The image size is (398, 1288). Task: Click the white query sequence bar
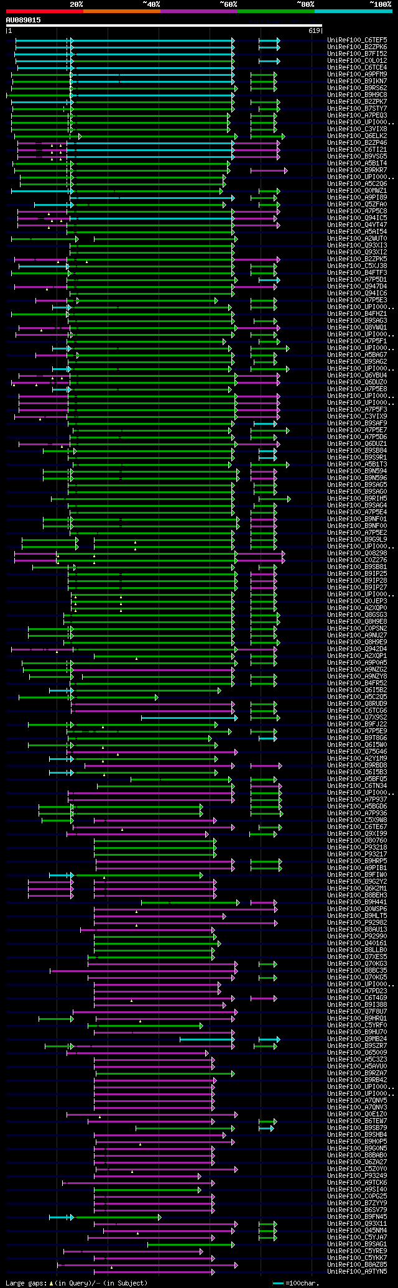[164, 25]
